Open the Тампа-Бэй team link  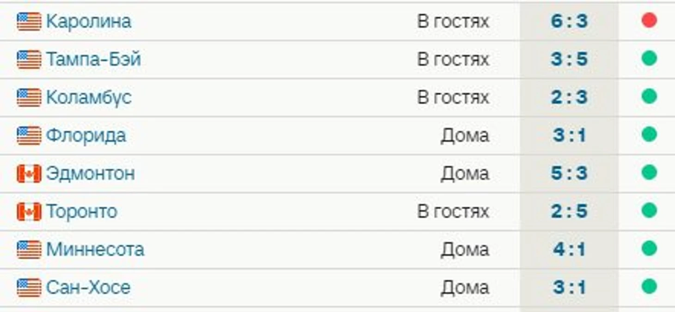click(x=93, y=60)
